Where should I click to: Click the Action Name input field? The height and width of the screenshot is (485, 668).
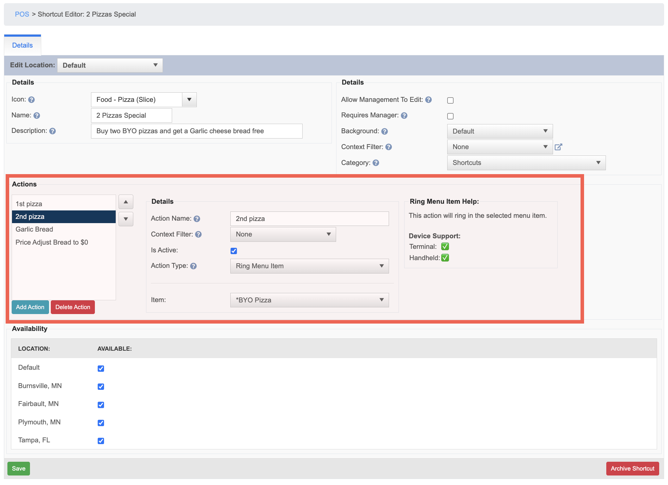(310, 219)
